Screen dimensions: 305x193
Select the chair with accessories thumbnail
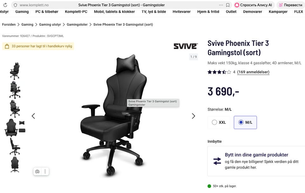(15, 128)
